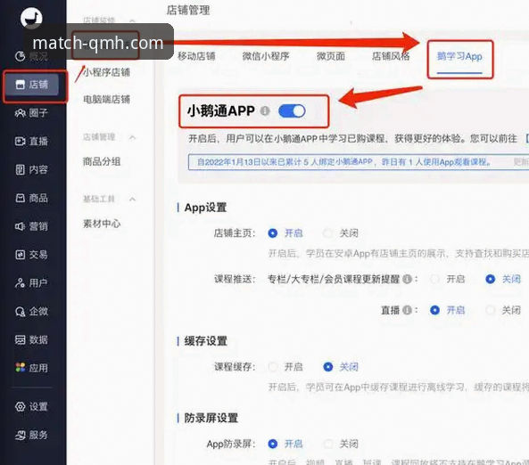The width and height of the screenshot is (529, 465).
Task: Click the blue App binding statistics notice
Action: 359,162
